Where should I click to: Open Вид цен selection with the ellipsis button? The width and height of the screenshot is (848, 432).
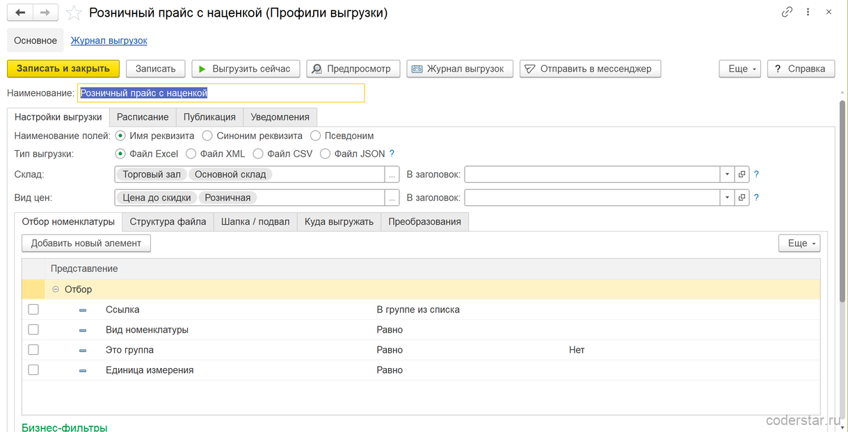click(392, 198)
